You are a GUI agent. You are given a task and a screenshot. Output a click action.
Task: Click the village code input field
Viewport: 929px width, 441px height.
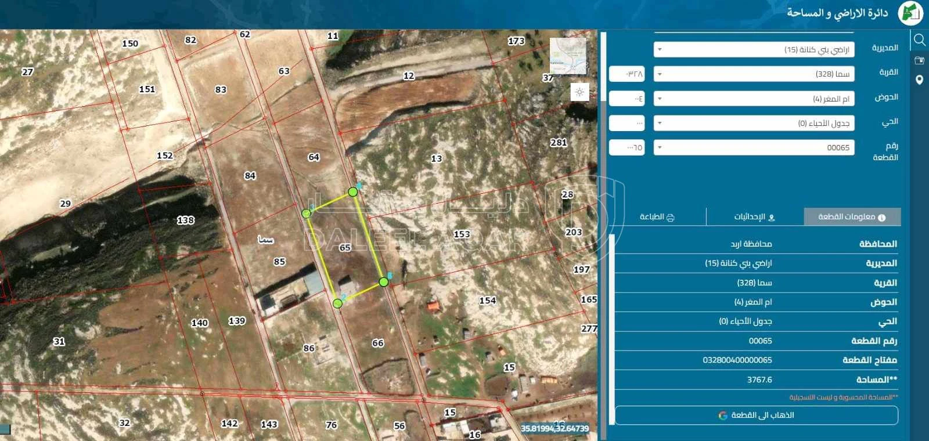(626, 74)
